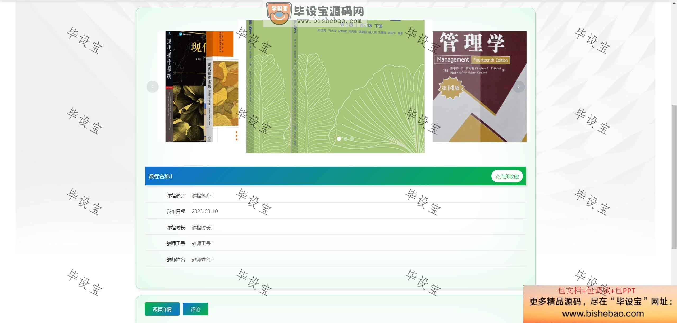This screenshot has height=323, width=677.
Task: Click the page vertical scrollbar thumb
Action: (x=674, y=176)
